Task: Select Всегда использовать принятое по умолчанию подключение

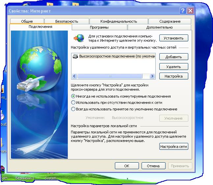Action: 73,109
